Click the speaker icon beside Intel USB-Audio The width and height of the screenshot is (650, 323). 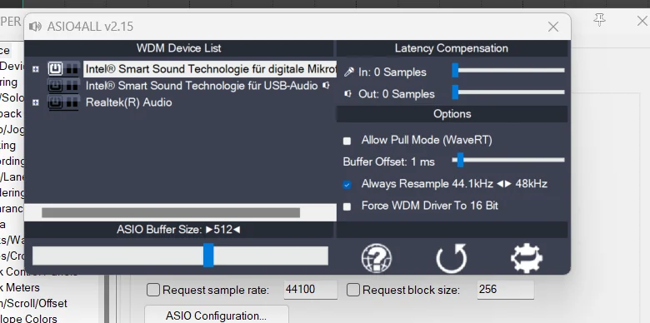[327, 86]
